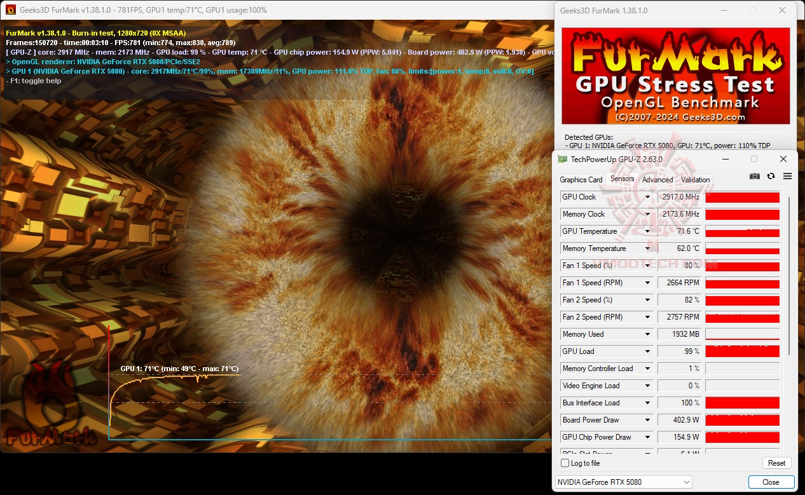Expand the Fan 1 Speed (%) dropdown
This screenshot has width=805, height=495.
[648, 266]
